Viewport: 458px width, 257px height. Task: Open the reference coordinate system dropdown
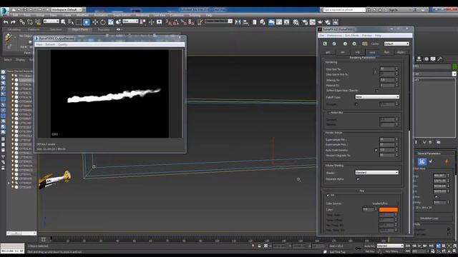click(130, 21)
